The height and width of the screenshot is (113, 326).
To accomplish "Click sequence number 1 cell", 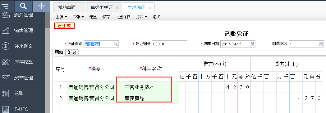I will [61, 87].
